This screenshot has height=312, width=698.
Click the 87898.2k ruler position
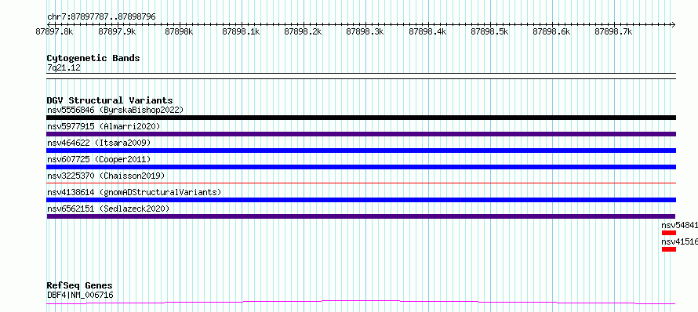(x=304, y=31)
